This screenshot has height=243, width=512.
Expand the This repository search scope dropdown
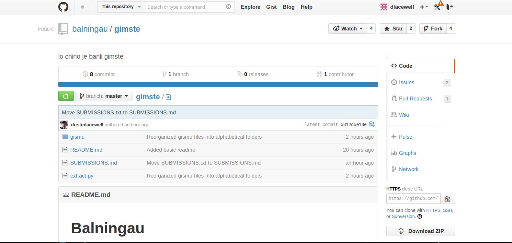[121, 7]
